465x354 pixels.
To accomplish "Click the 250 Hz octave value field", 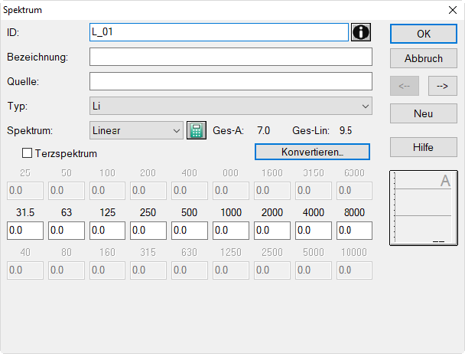I will [148, 231].
